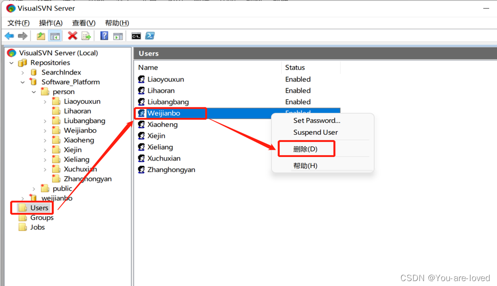Expand the Liaoyouxun folder in tree

click(x=45, y=102)
